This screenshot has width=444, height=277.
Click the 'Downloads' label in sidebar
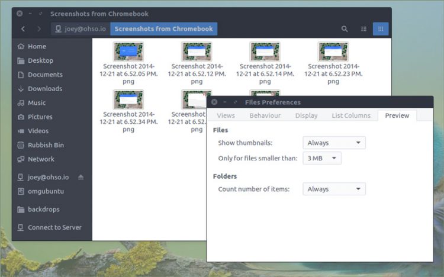click(45, 89)
